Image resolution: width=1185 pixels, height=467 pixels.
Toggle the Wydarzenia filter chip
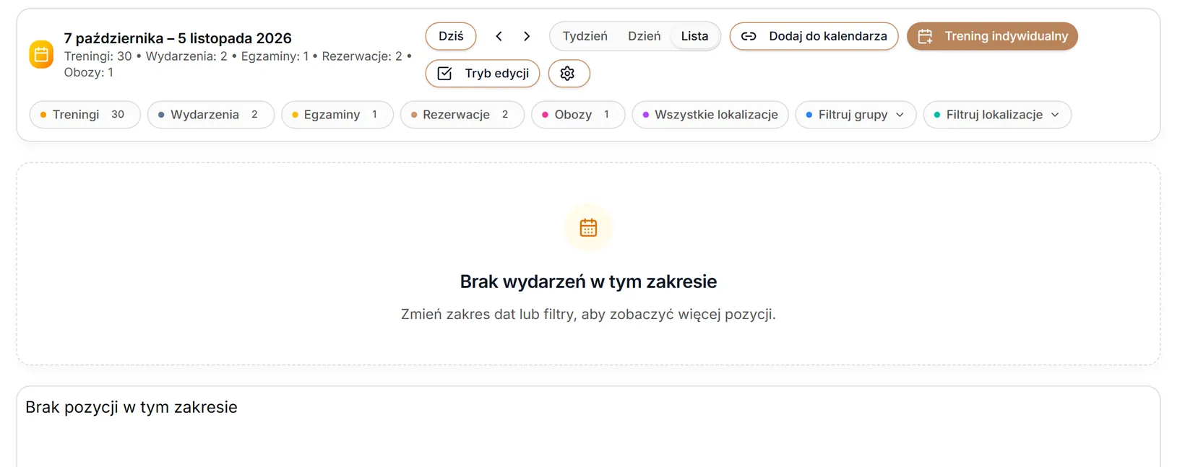210,115
